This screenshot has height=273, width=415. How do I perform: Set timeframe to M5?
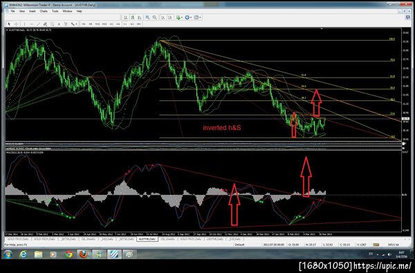point(91,24)
